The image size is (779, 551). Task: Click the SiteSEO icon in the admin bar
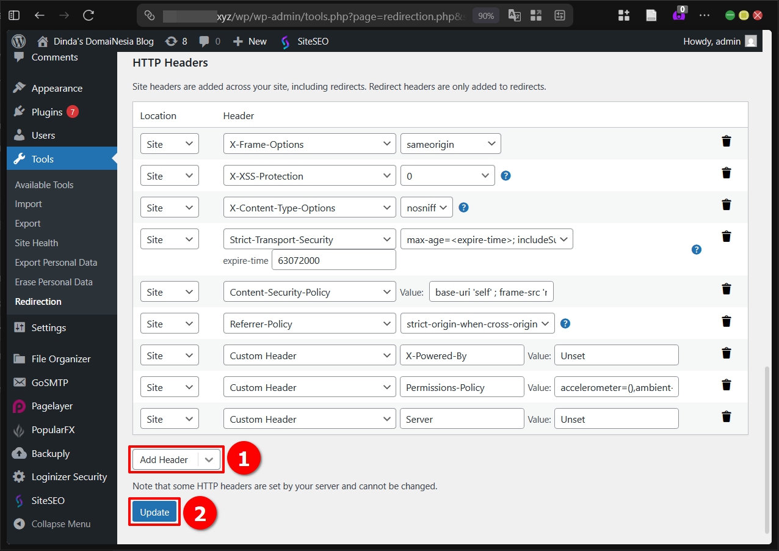pyautogui.click(x=284, y=41)
